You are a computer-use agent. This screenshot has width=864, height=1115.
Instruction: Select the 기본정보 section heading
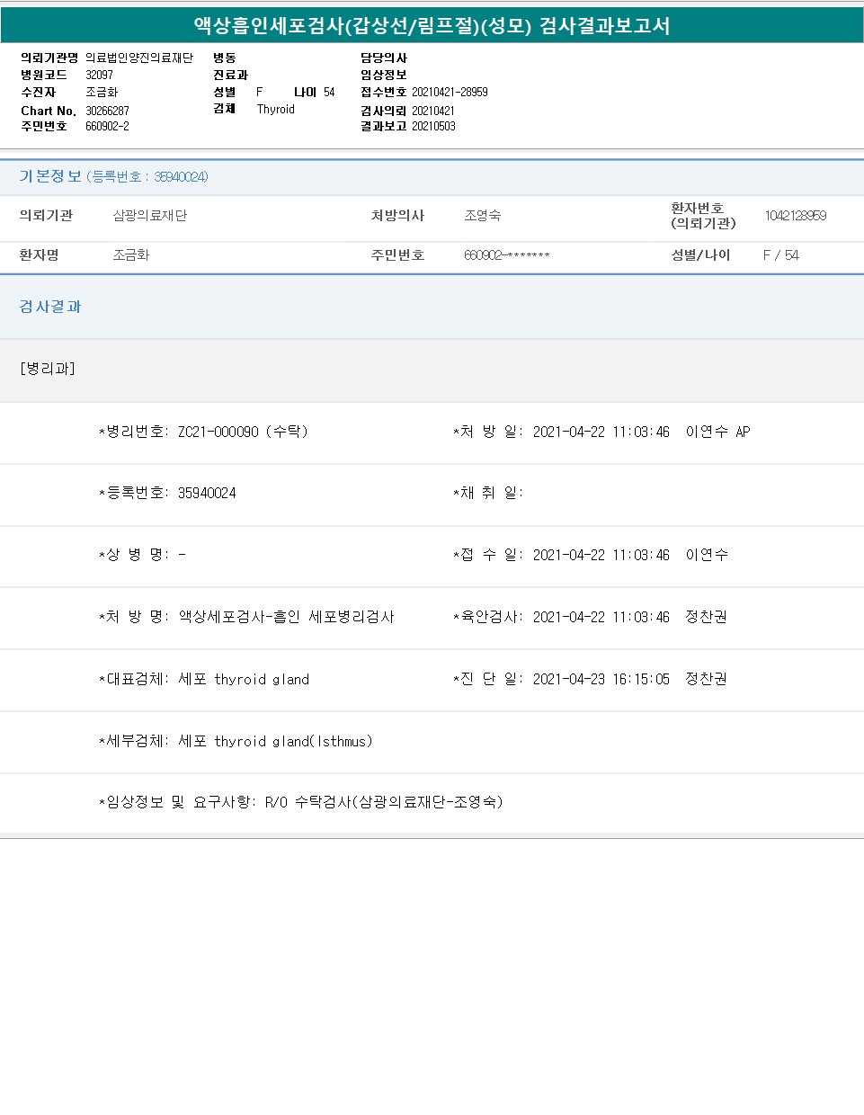click(x=50, y=176)
